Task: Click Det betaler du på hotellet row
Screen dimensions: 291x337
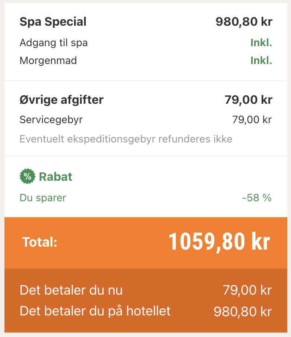Action: [95, 311]
